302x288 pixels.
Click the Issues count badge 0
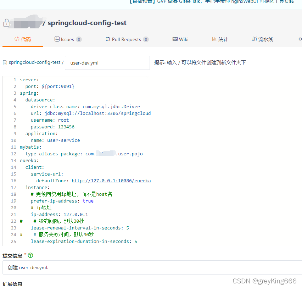(x=79, y=39)
